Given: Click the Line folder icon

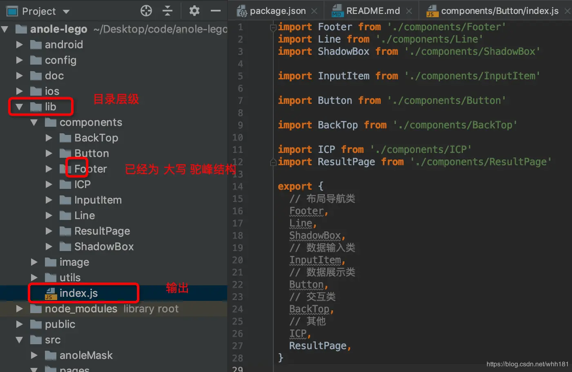Looking at the screenshot, I should 65,215.
